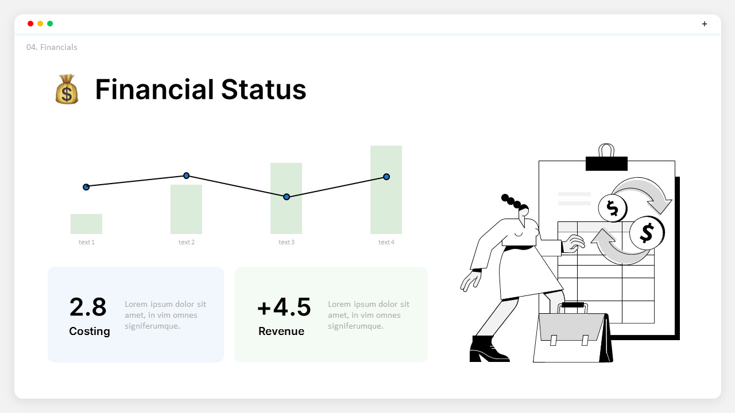
Task: Click the green window dot
Action: tap(50, 24)
